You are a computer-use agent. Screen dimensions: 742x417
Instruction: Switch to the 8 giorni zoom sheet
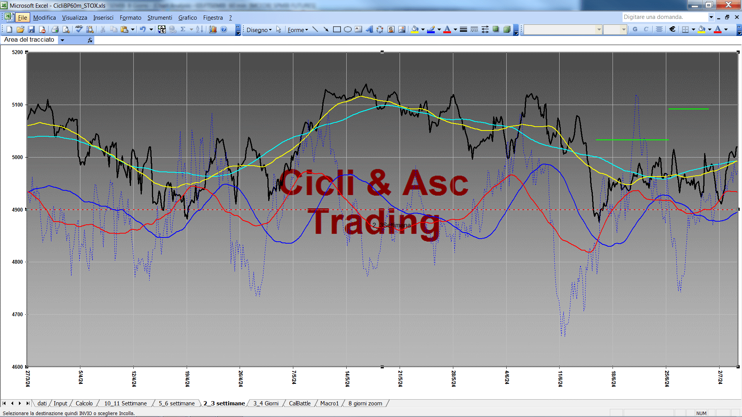point(365,403)
